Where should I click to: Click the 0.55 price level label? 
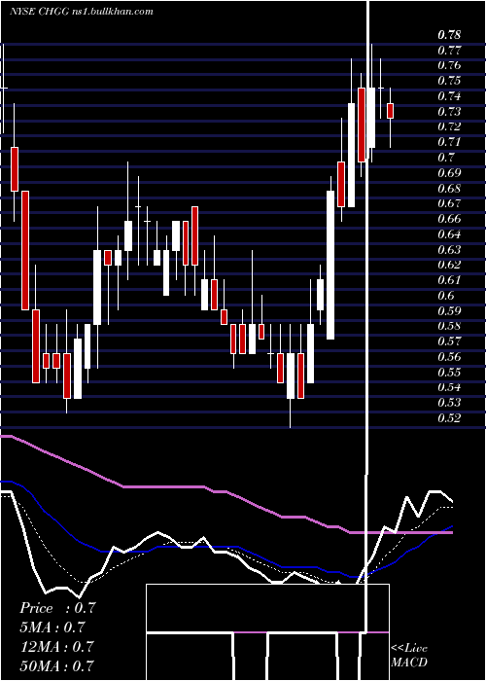click(x=449, y=373)
